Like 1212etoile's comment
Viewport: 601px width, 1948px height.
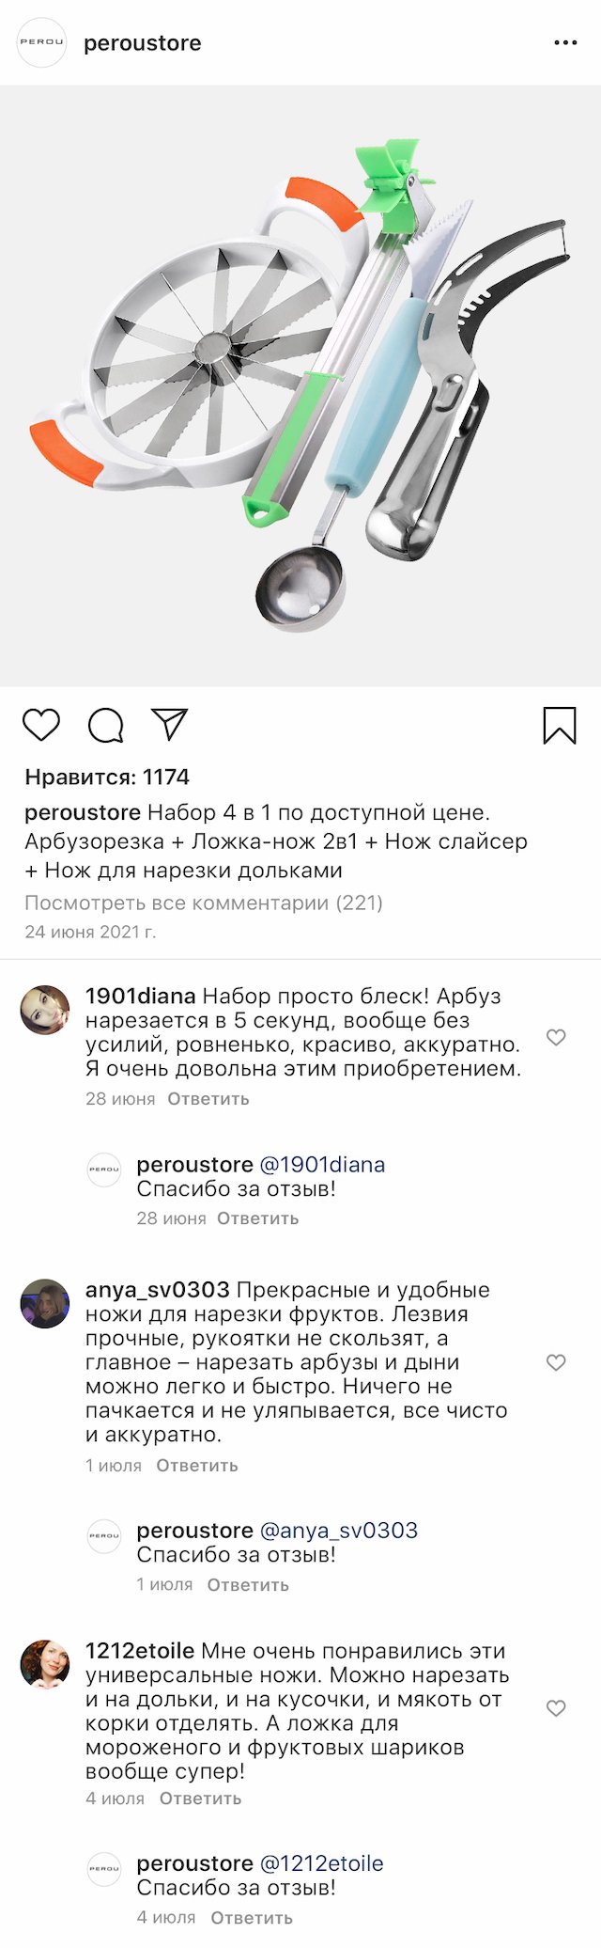[x=556, y=1708]
